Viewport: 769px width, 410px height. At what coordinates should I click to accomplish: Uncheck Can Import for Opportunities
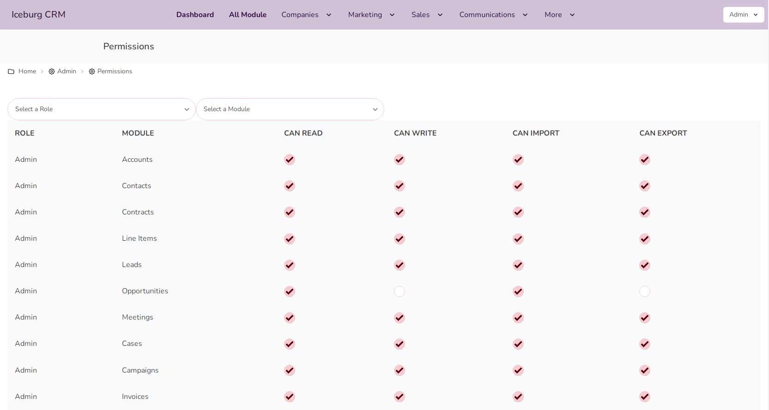(x=518, y=291)
